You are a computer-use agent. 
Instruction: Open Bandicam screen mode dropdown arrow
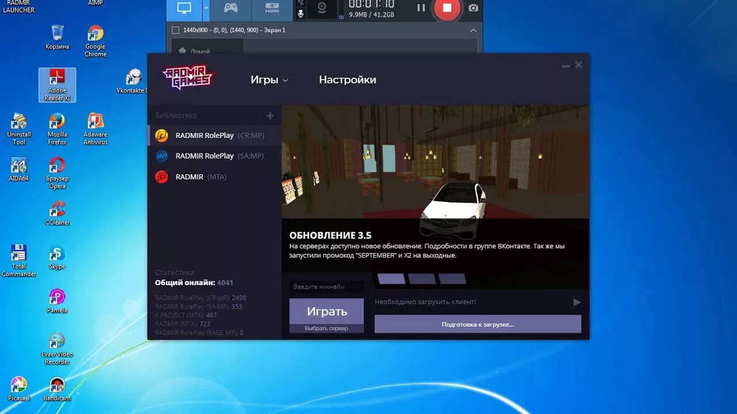206,9
